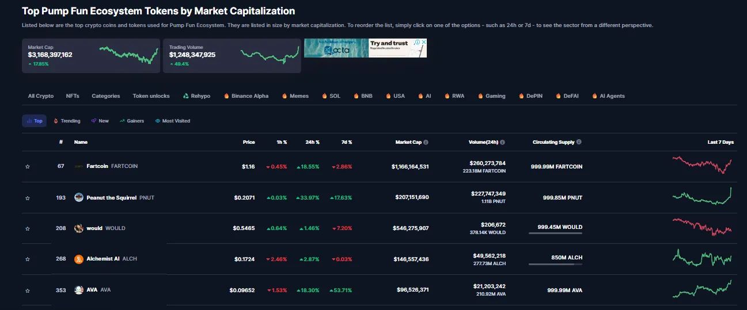Click the Alchemist AI orange logo
This screenshot has width=747, height=310.
point(79,259)
